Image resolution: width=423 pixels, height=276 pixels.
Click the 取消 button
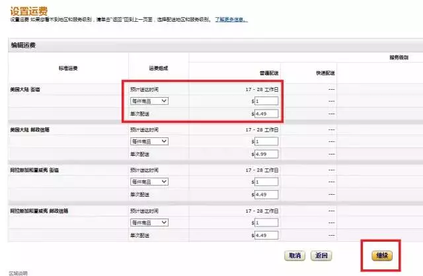coord(295,256)
